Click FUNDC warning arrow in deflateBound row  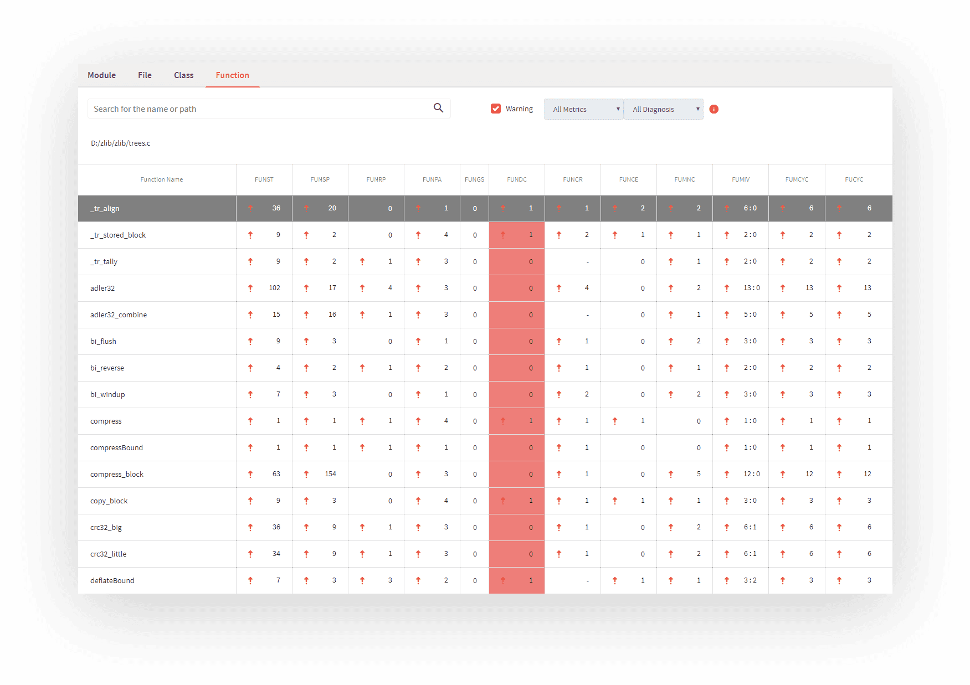503,580
